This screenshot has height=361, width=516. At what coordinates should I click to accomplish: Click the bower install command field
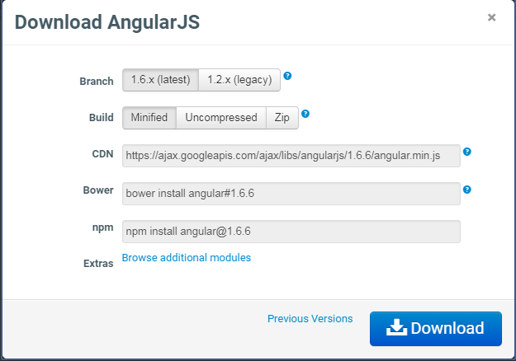[291, 194]
